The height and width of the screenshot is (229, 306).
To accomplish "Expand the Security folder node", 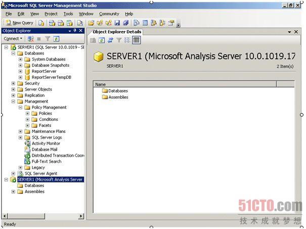I will coord(13,83).
